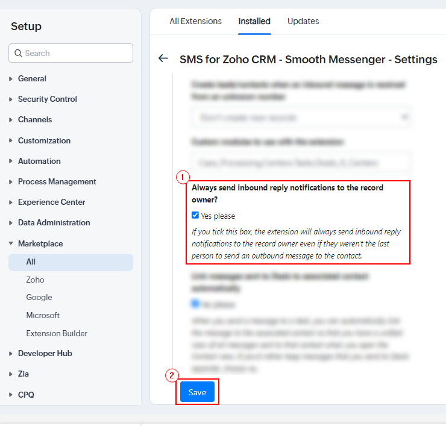446x426 pixels.
Task: Click the 'Yes please' label for reply notifications
Action: [x=218, y=216]
